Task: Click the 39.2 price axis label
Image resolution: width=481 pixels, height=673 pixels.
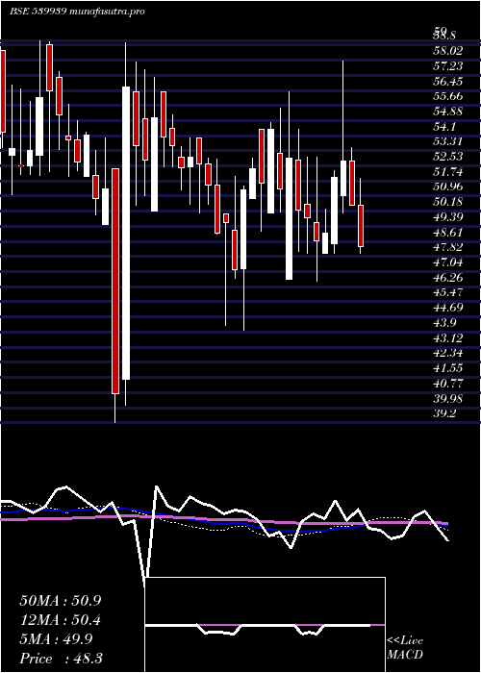Action: pos(444,413)
